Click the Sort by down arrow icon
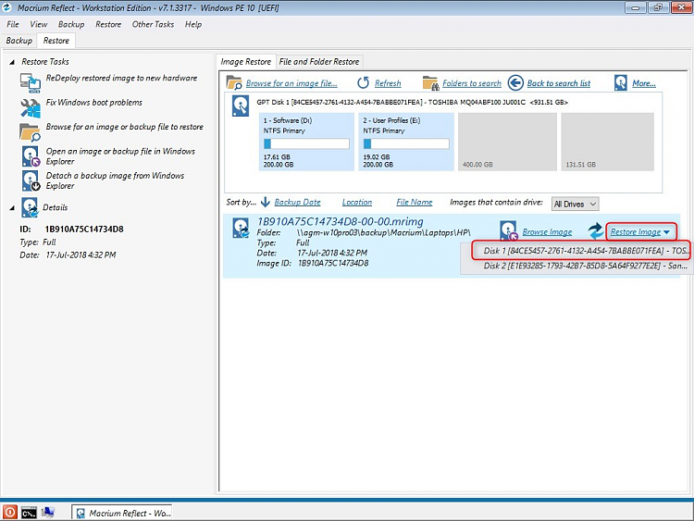694x521 pixels. pyautogui.click(x=266, y=203)
